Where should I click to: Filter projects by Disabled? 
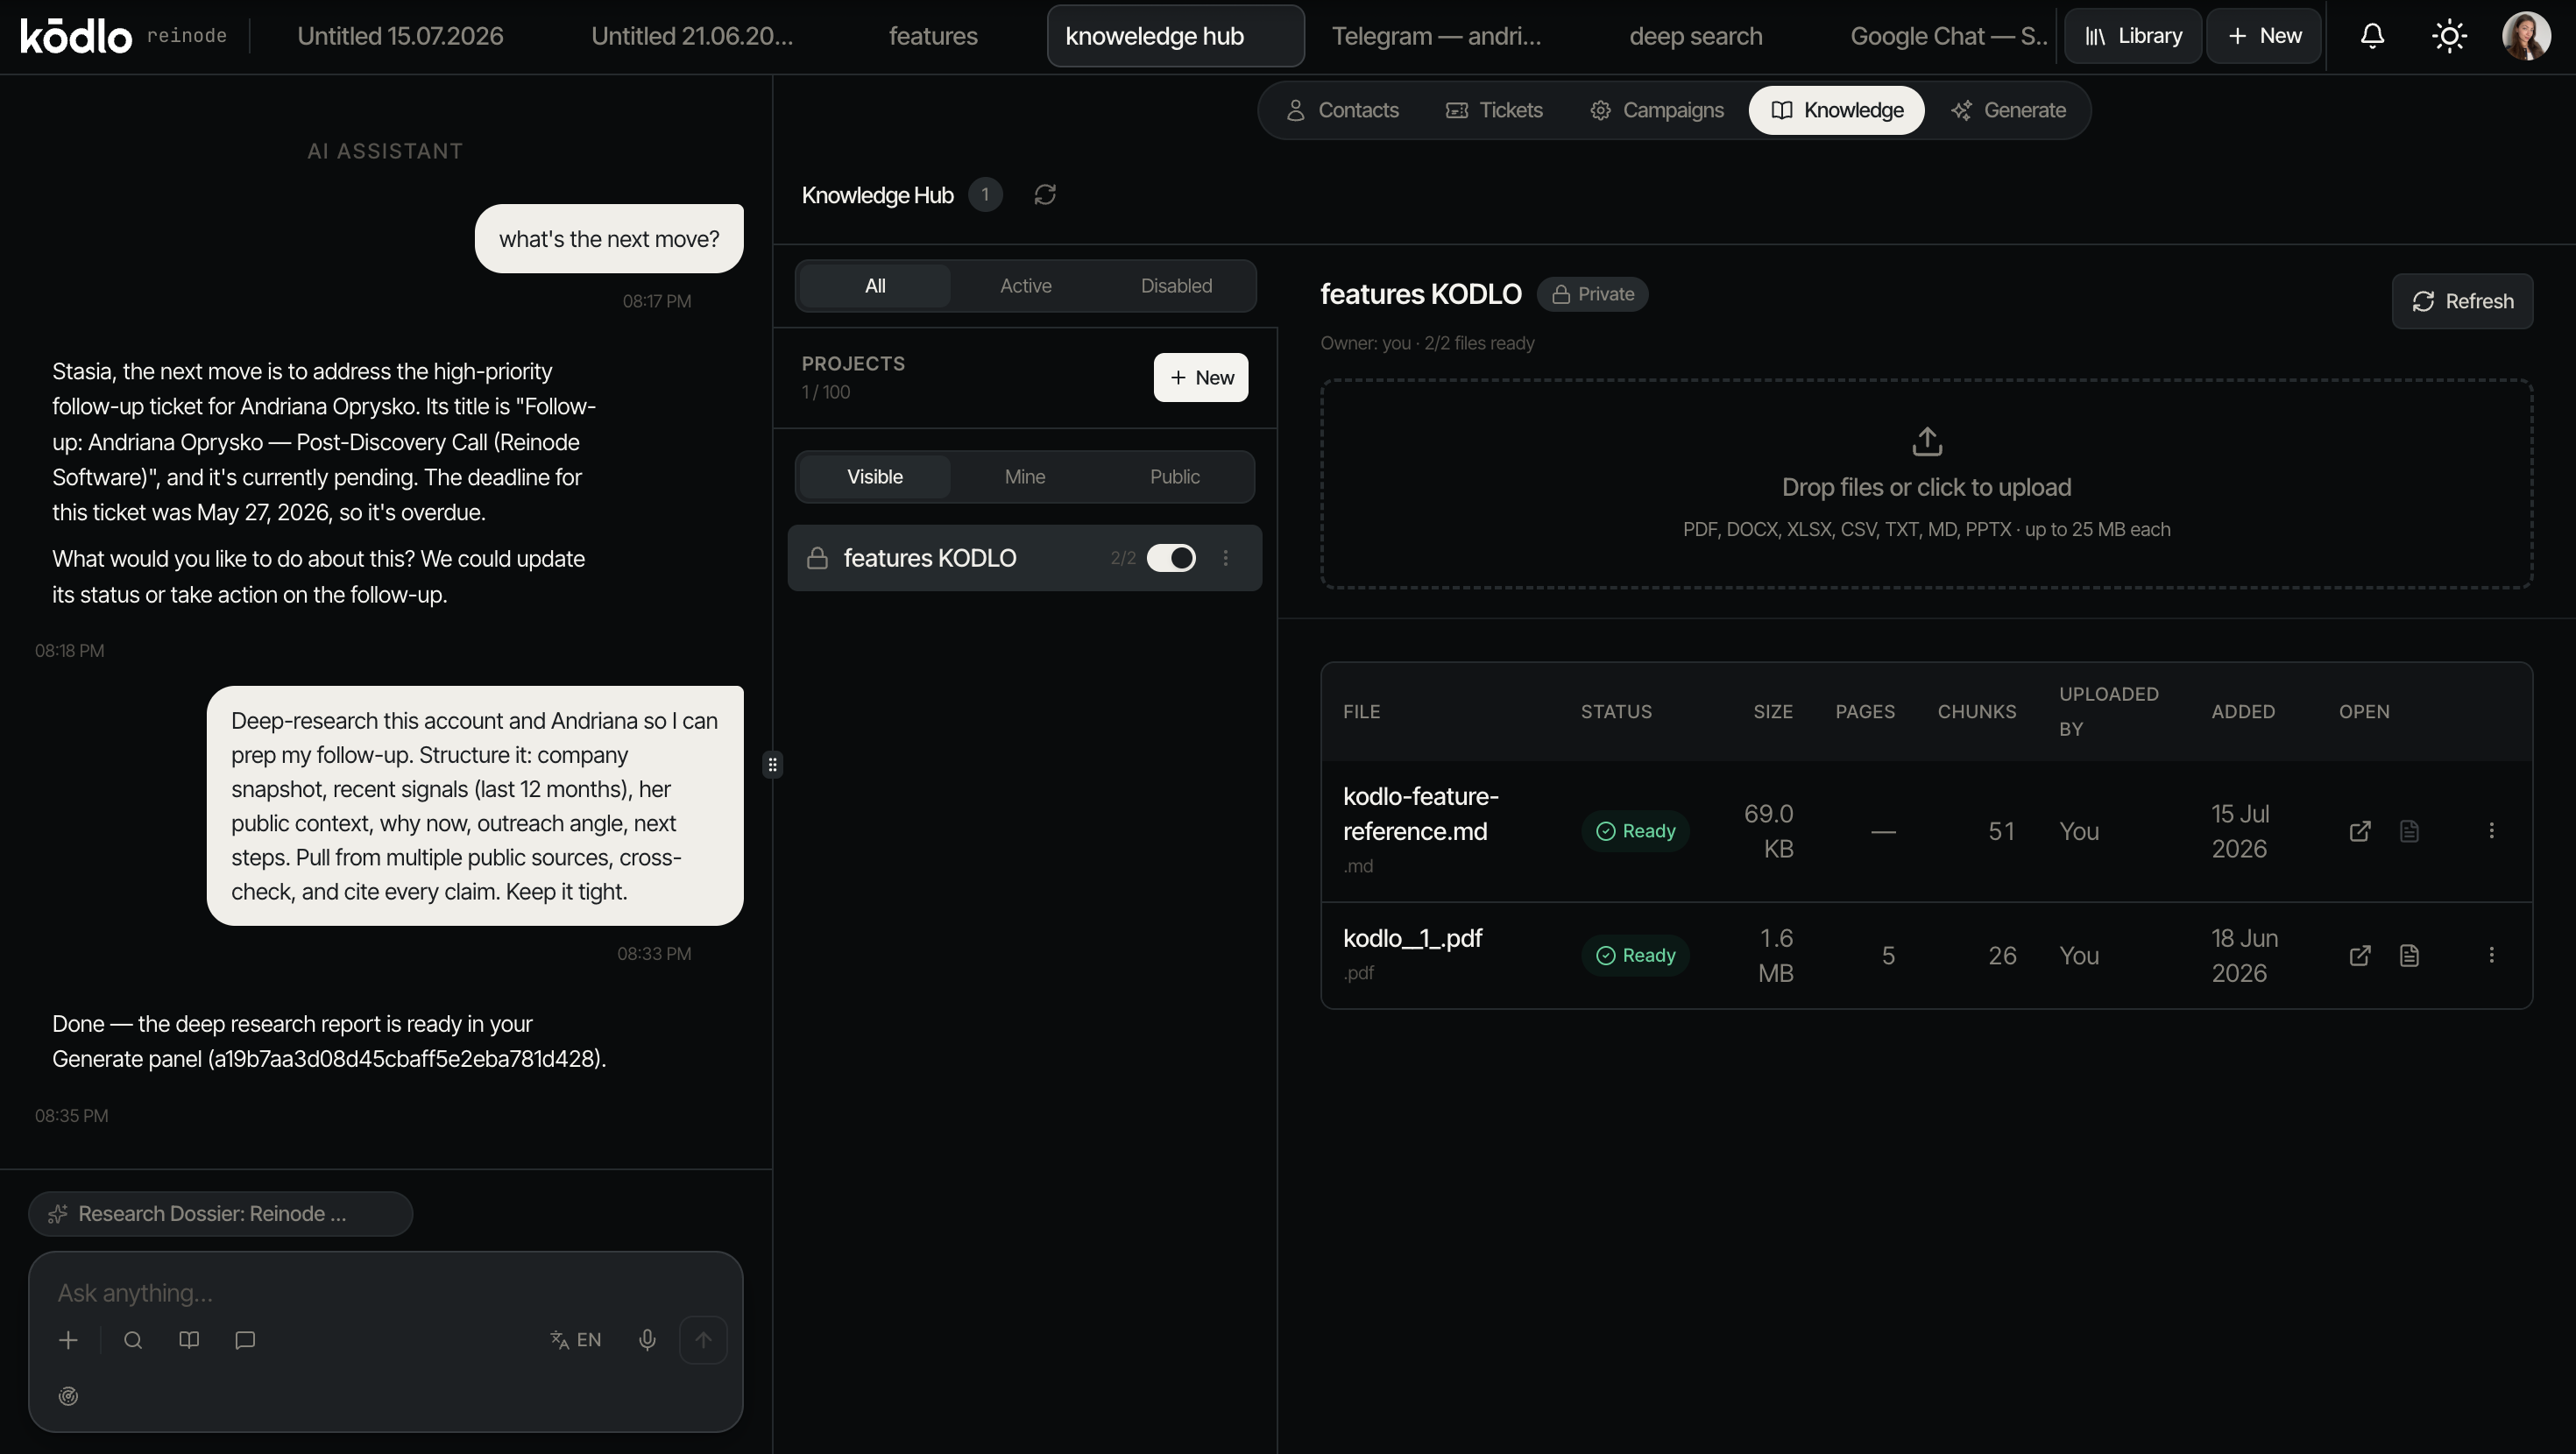pos(1176,286)
